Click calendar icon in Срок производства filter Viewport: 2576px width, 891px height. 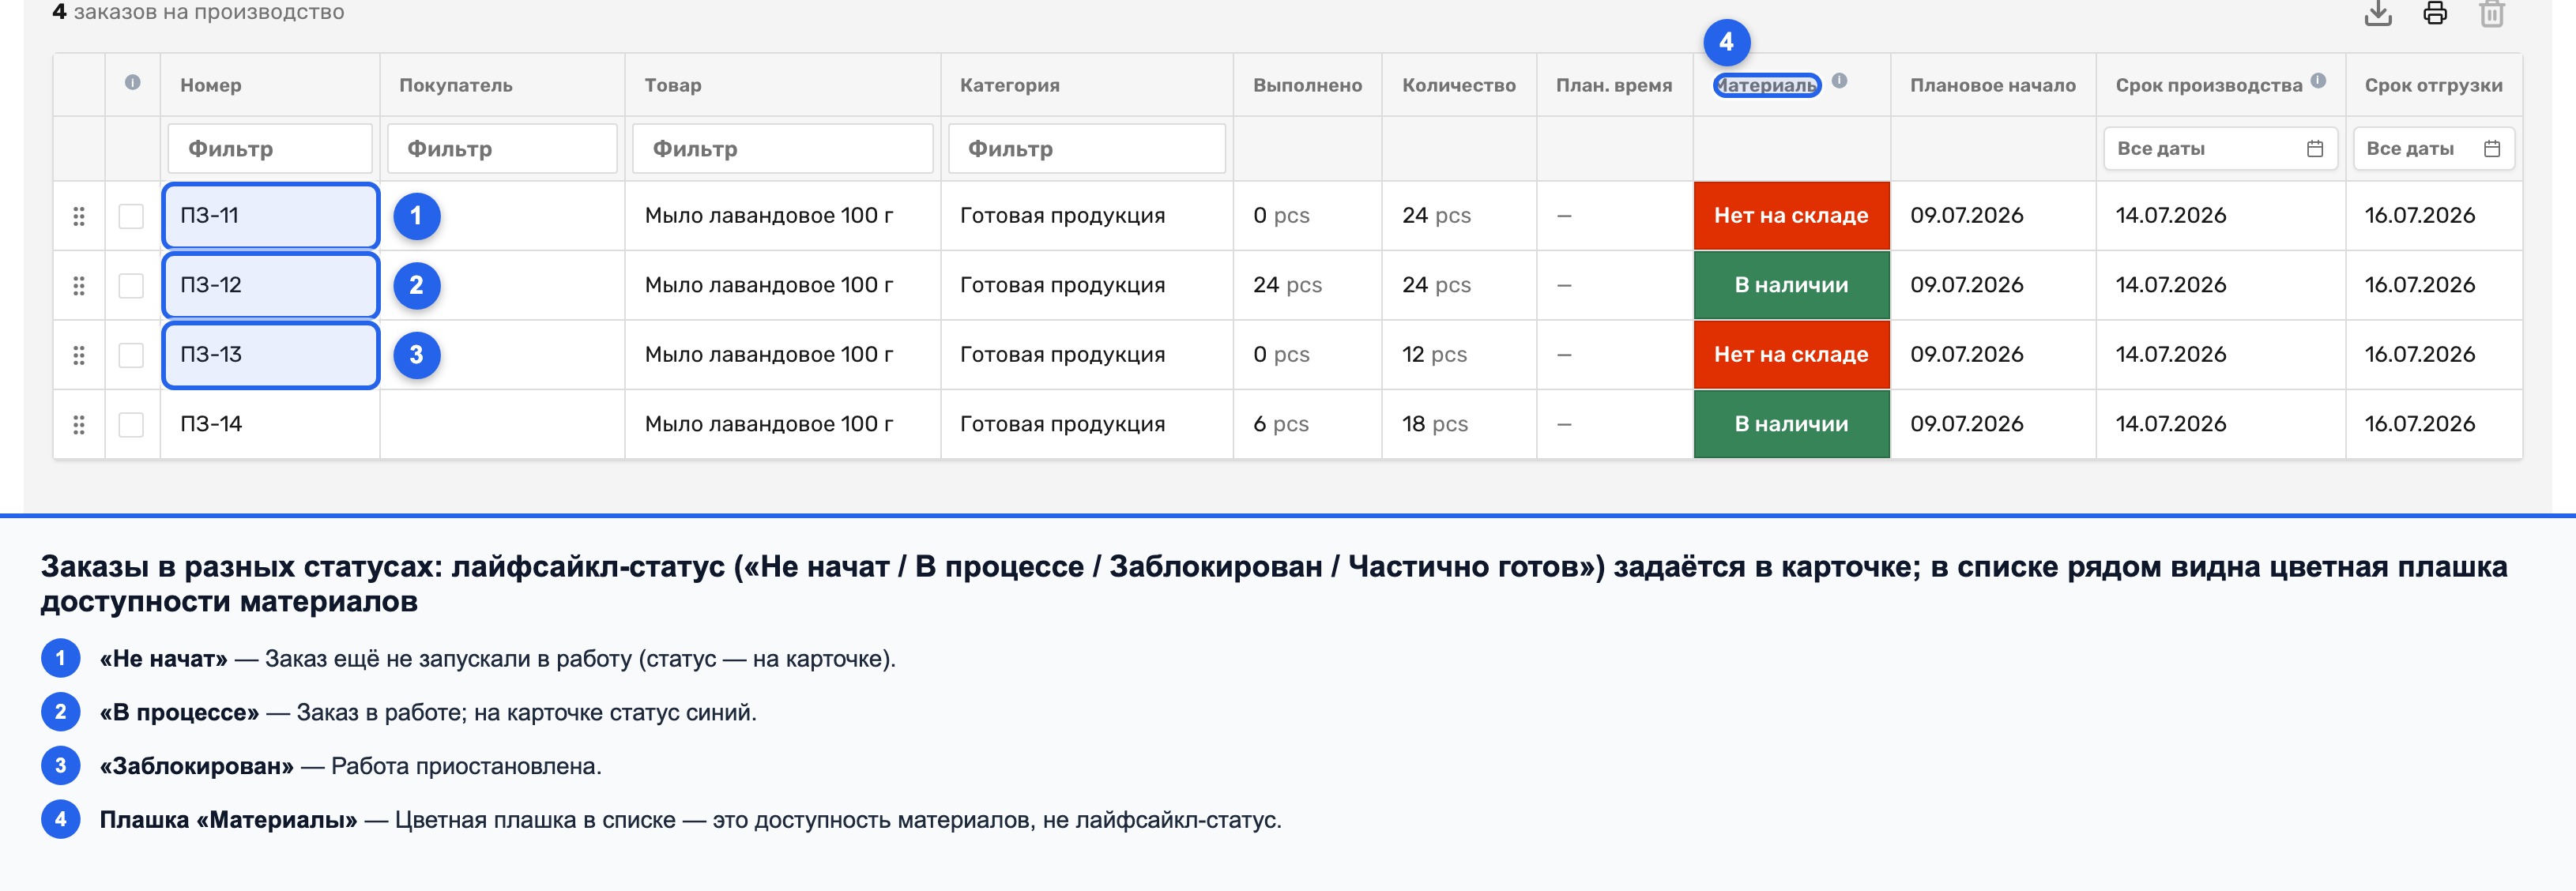[x=2314, y=149]
